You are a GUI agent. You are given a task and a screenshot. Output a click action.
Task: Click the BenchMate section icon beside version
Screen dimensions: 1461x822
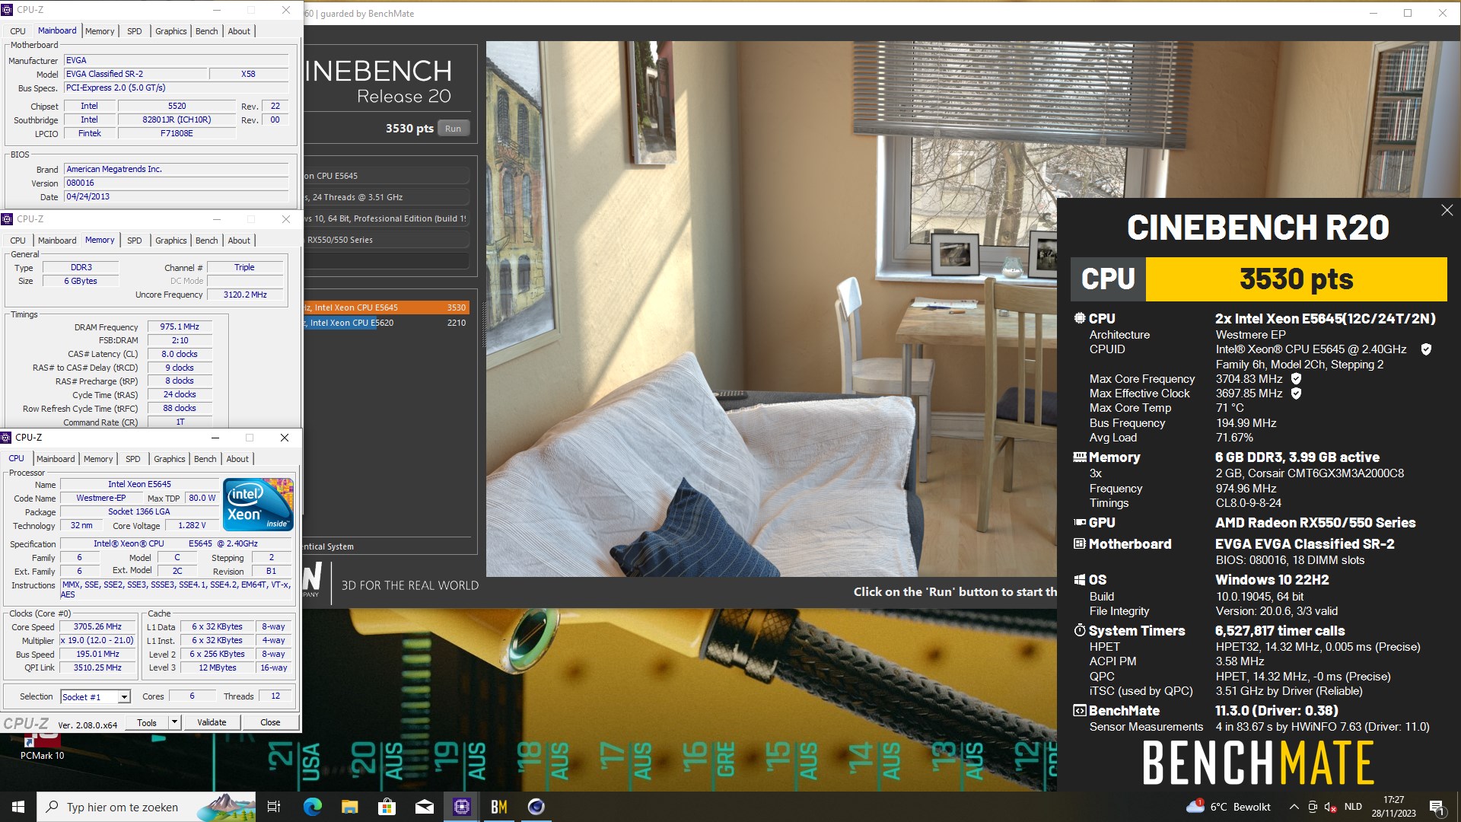1079,710
